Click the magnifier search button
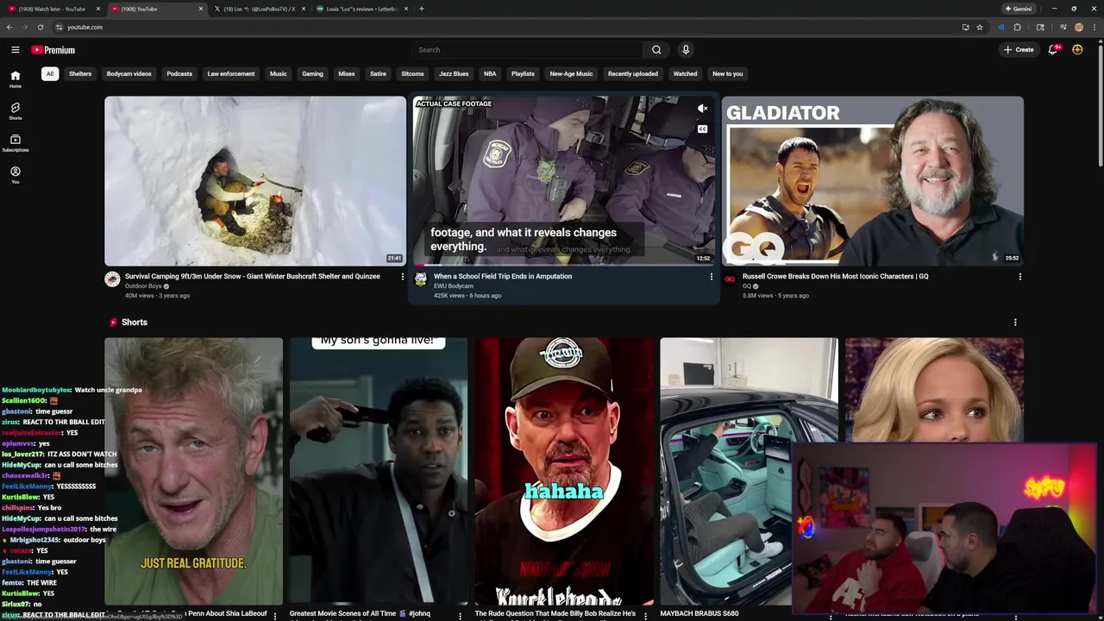 click(x=656, y=50)
